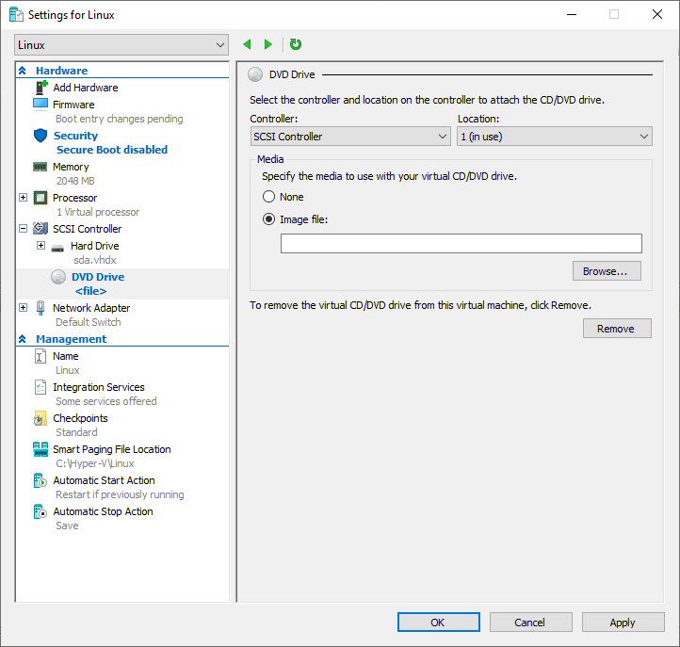
Task: Click the Smart Paging File Location icon
Action: tap(40, 449)
